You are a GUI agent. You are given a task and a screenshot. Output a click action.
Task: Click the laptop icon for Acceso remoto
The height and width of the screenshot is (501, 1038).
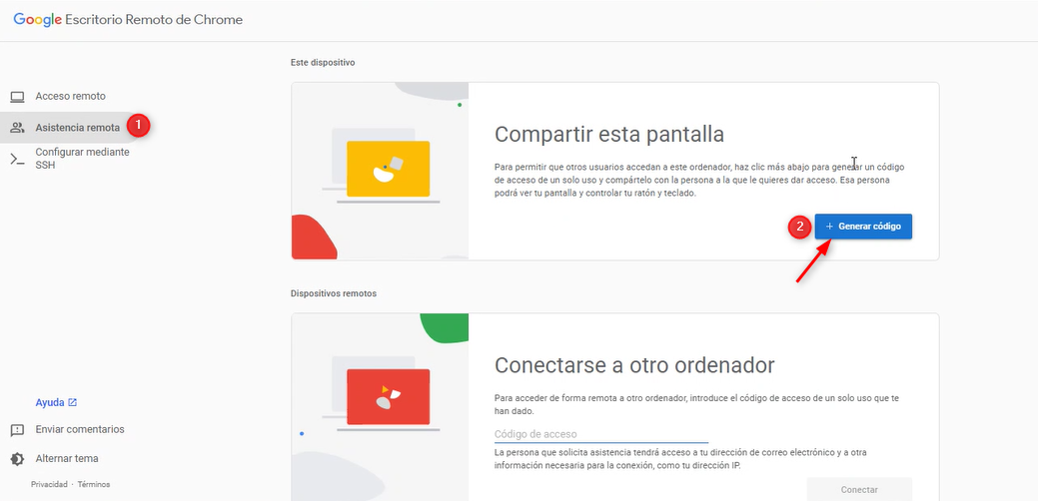[17, 97]
